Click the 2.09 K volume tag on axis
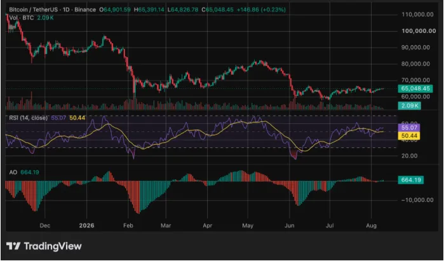The image size is (444, 261). pyautogui.click(x=409, y=106)
